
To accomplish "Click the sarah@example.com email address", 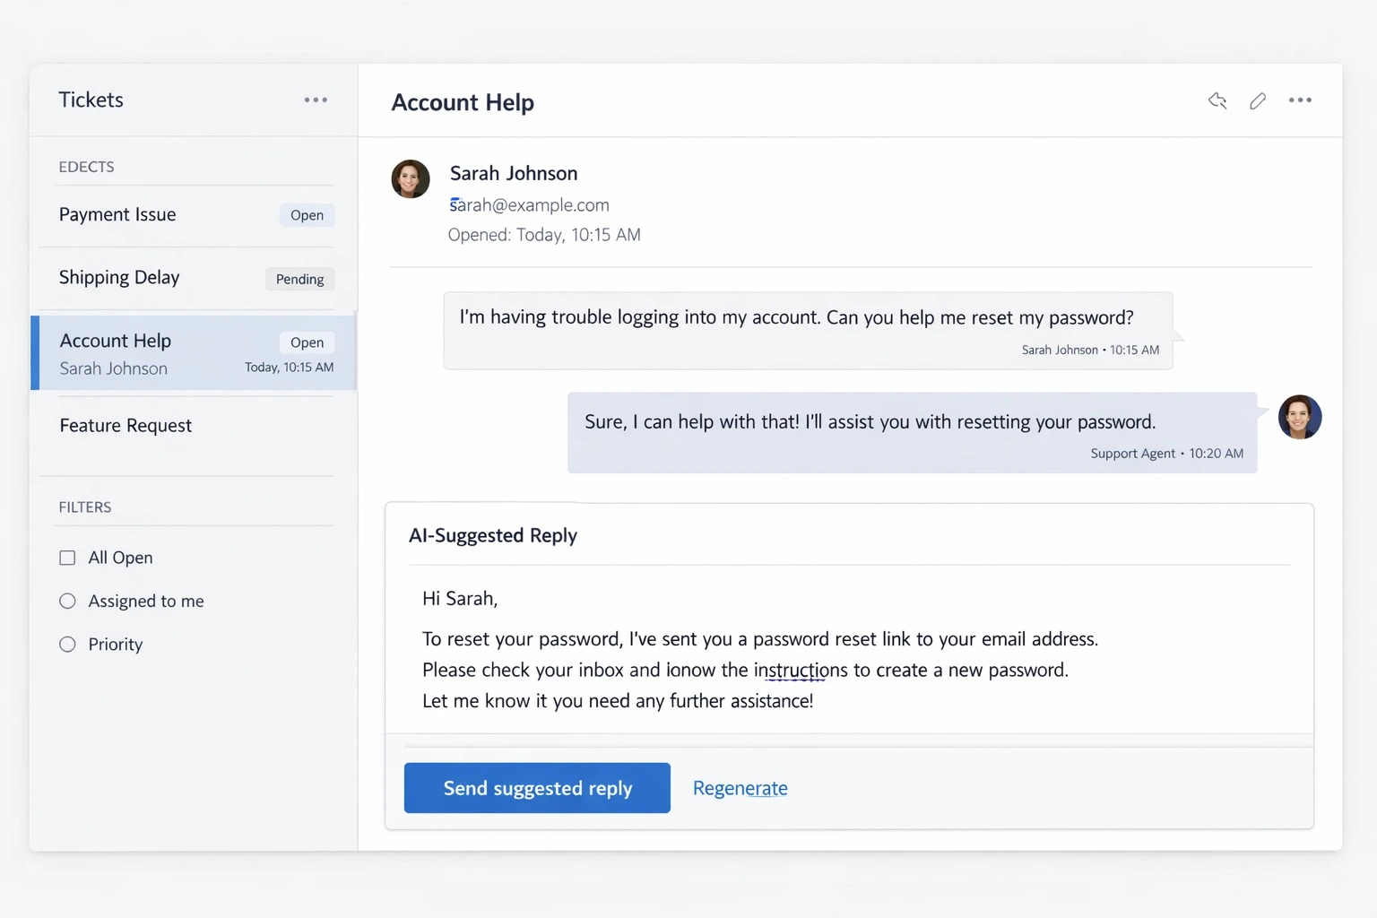I will pyautogui.click(x=529, y=205).
